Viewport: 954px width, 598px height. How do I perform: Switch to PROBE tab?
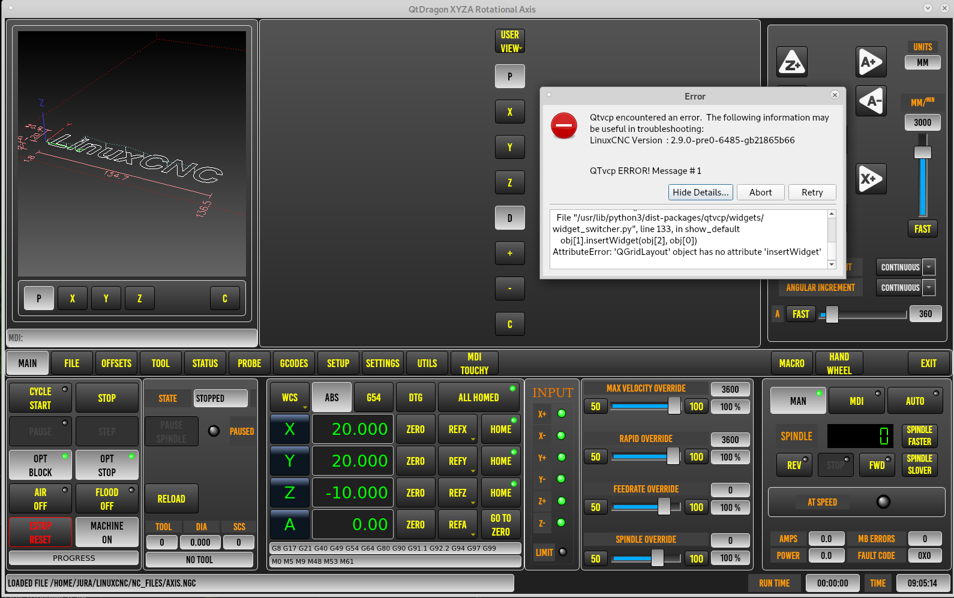[250, 363]
